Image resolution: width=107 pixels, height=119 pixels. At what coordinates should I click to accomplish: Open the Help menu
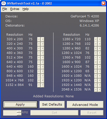click(26, 9)
